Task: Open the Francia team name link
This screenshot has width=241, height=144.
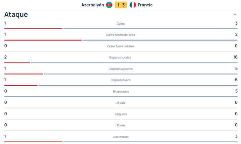Action: click(145, 5)
